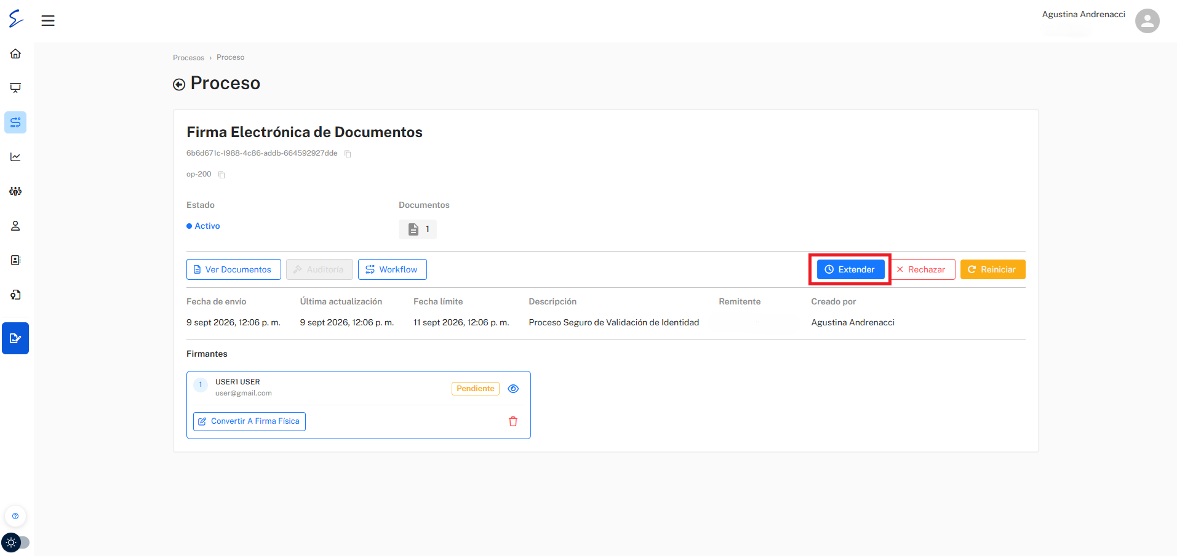Open the document search sidebar icon

15,295
